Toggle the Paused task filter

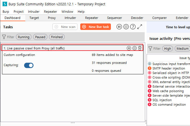pos(40,37)
